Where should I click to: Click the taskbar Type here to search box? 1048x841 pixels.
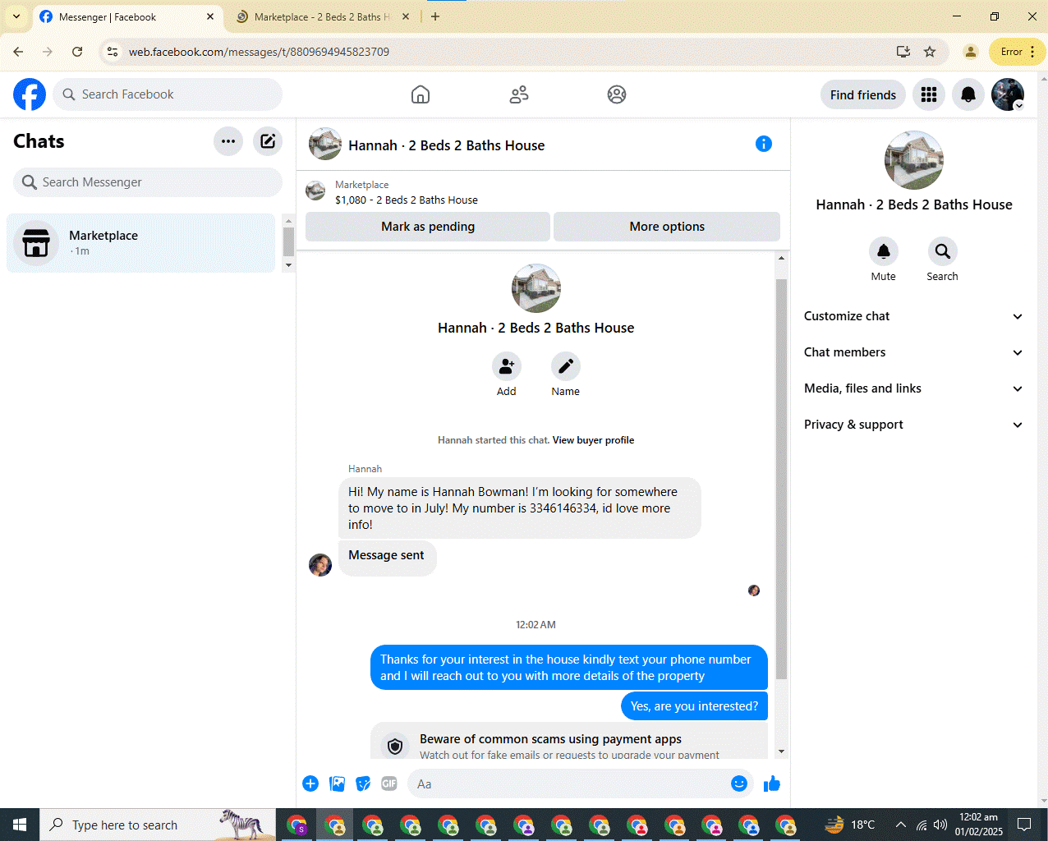click(158, 825)
